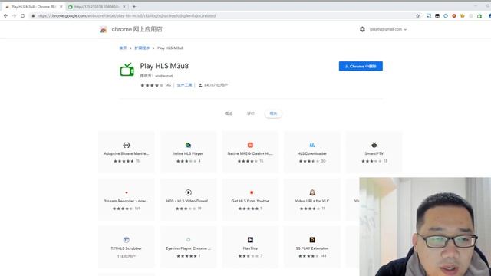Click the green TV extension icon in toolbar
The image size is (491, 276).
click(x=479, y=15)
